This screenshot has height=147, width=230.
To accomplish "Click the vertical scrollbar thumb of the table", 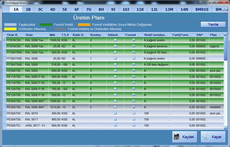I will [226, 48].
